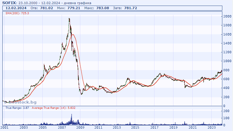Click the 2005 year label on axis
The width and height of the screenshot is (233, 131).
pyautogui.click(x=43, y=127)
